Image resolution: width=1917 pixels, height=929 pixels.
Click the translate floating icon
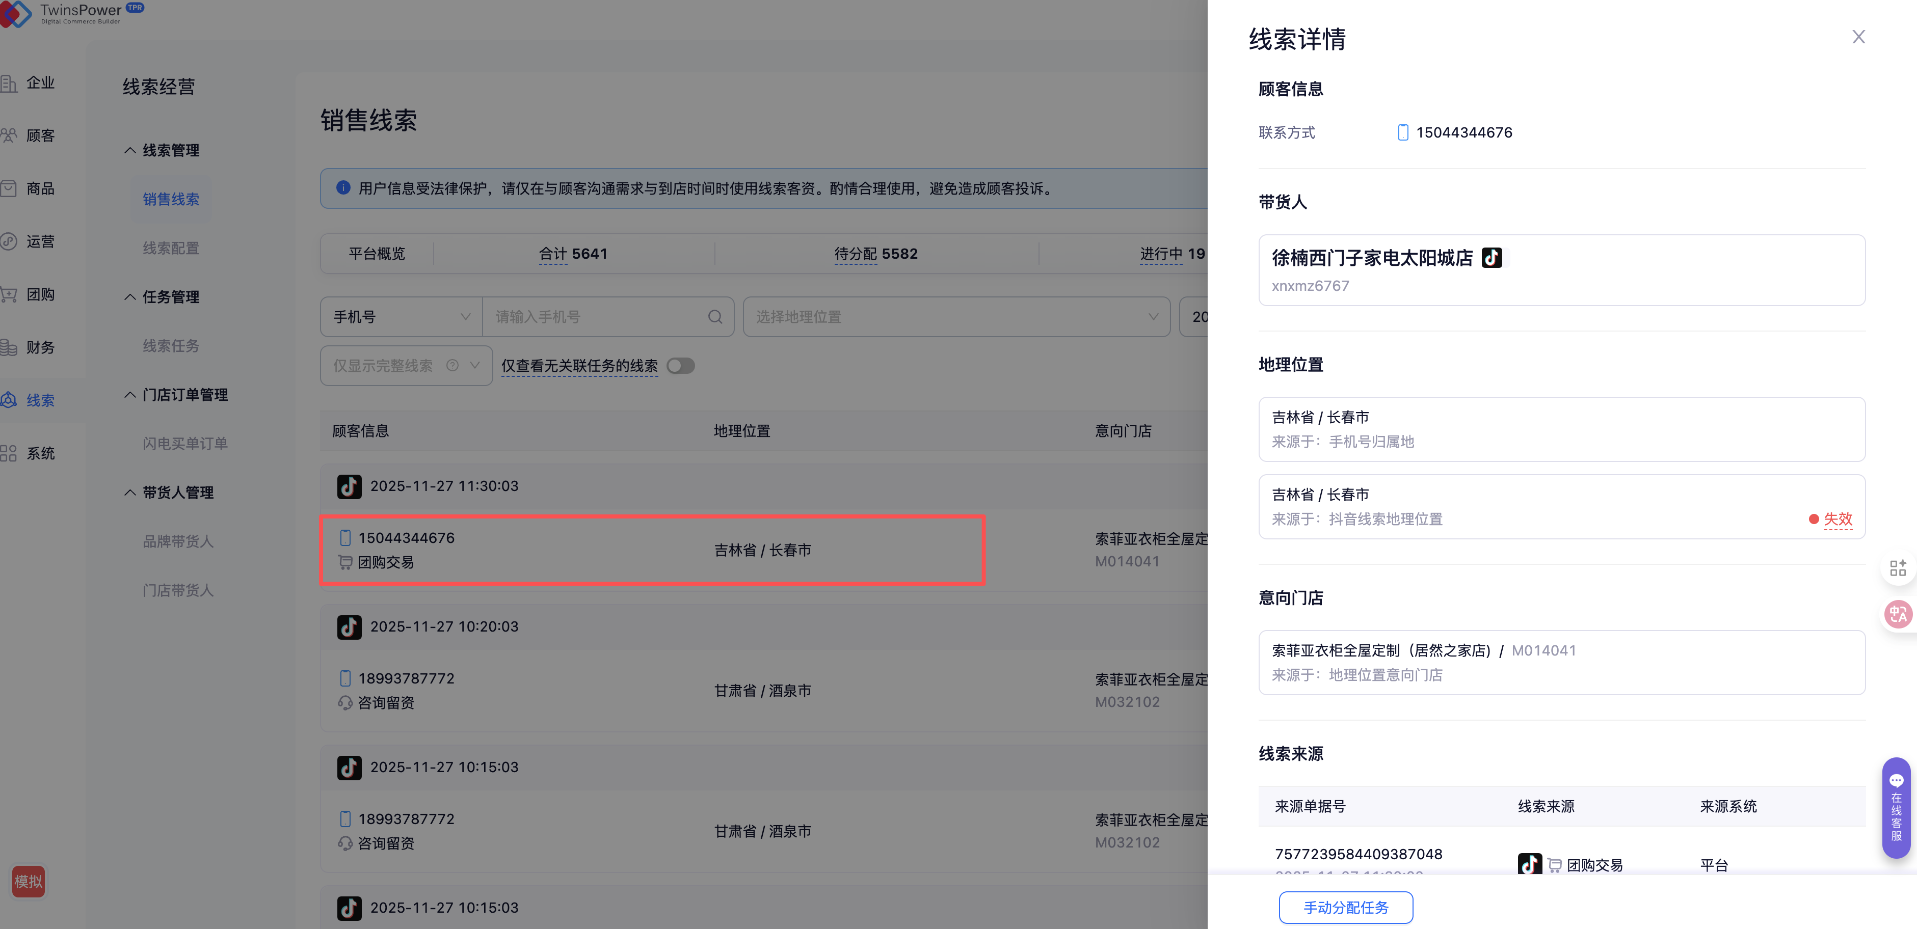pyautogui.click(x=1897, y=614)
